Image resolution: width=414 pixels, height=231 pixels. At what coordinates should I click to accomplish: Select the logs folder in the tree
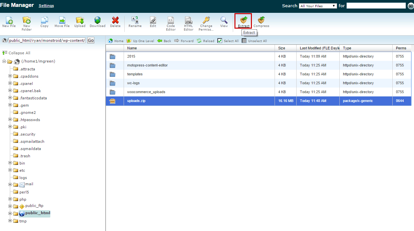pos(23,178)
